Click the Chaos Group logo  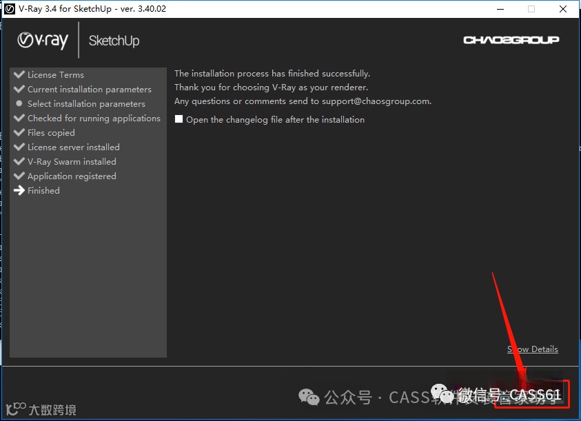coord(511,40)
